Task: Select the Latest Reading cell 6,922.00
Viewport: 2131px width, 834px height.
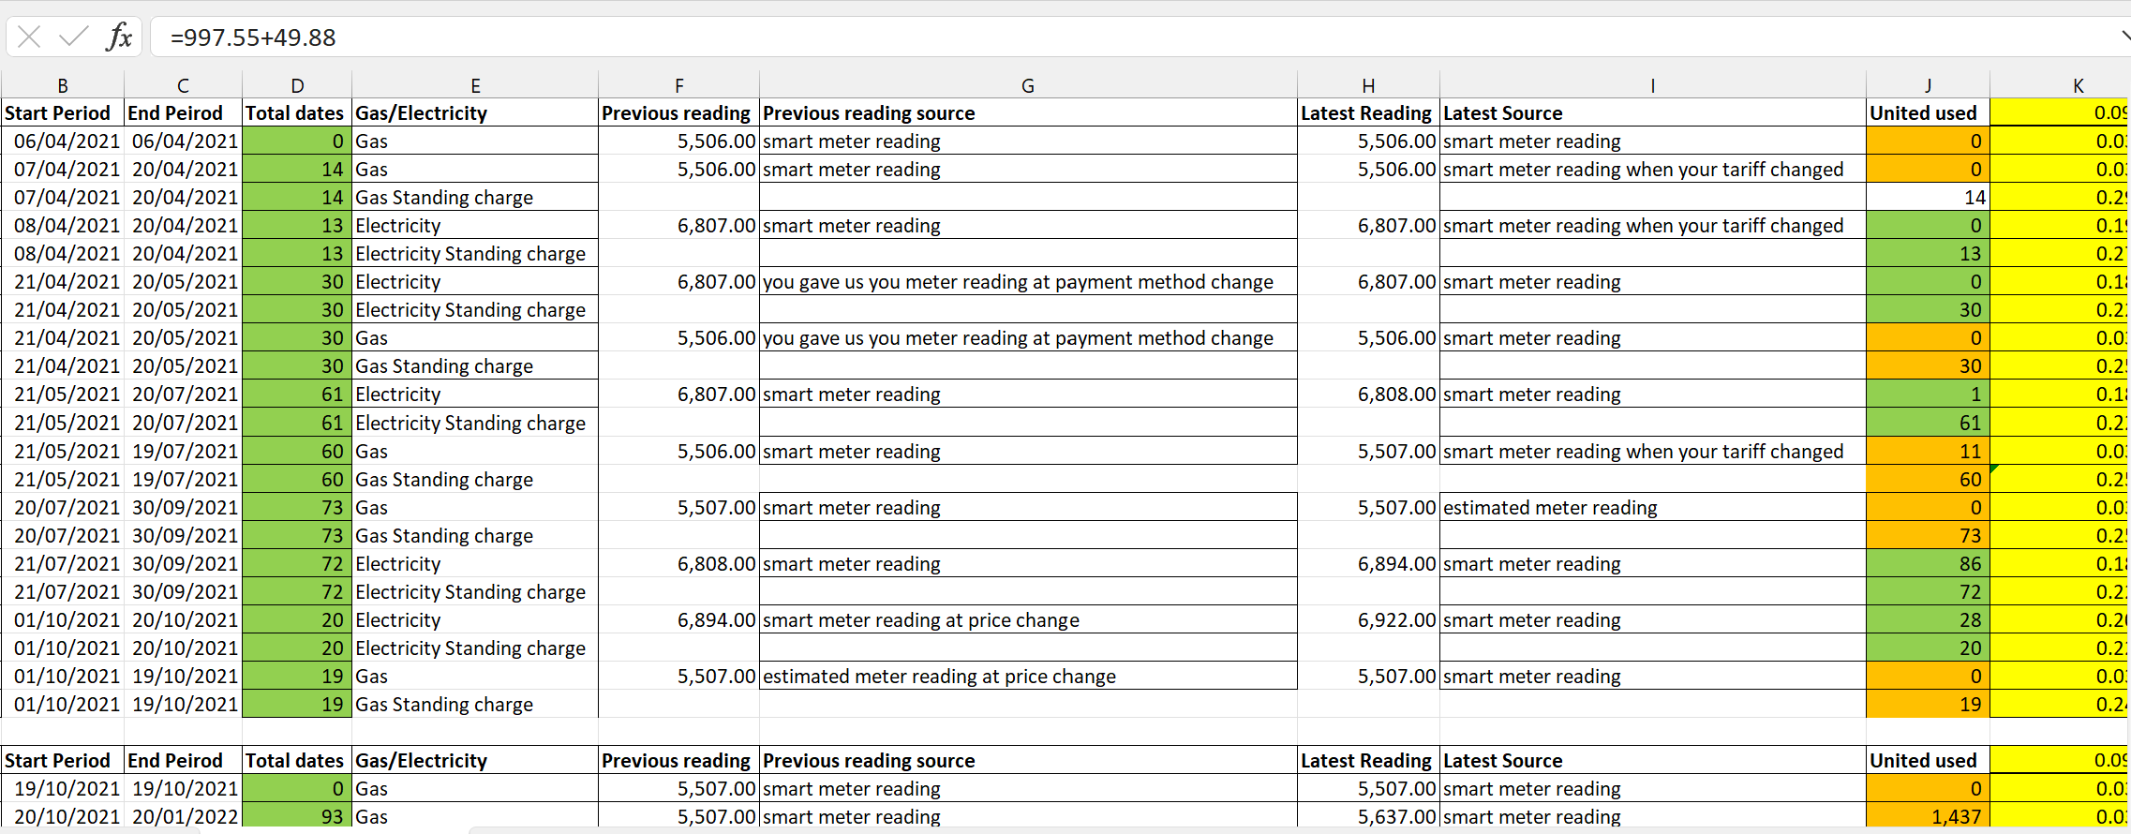Action: [1368, 619]
